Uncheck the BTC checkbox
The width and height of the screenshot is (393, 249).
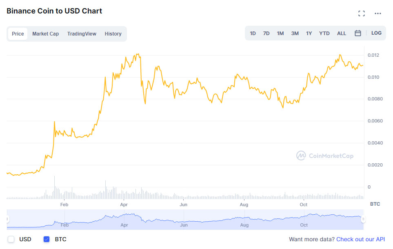point(47,239)
